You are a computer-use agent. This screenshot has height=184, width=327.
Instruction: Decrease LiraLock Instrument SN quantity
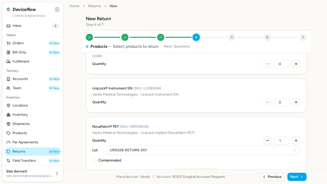coord(267,102)
